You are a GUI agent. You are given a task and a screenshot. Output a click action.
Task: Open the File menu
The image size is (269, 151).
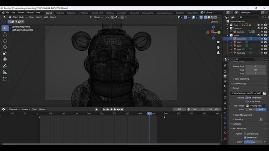click(x=8, y=13)
